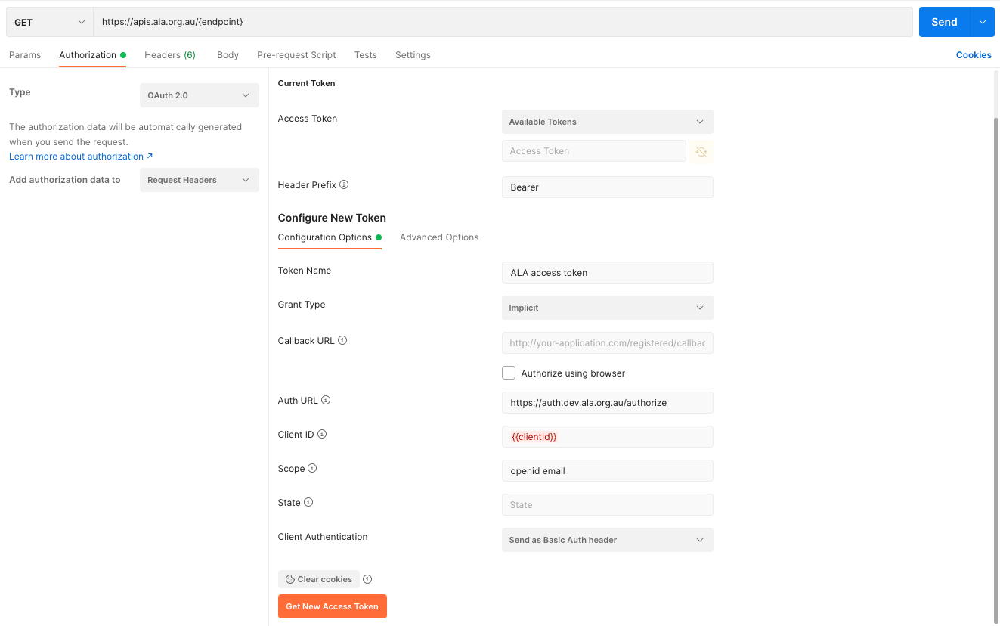Open the Learn more about authorization link
This screenshot has width=1000, height=626.
coord(76,156)
